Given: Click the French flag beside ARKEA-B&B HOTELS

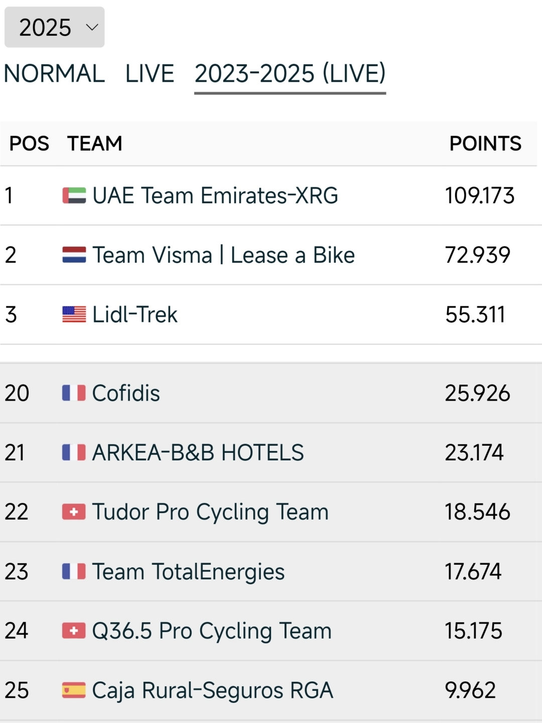Looking at the screenshot, I should click(74, 452).
